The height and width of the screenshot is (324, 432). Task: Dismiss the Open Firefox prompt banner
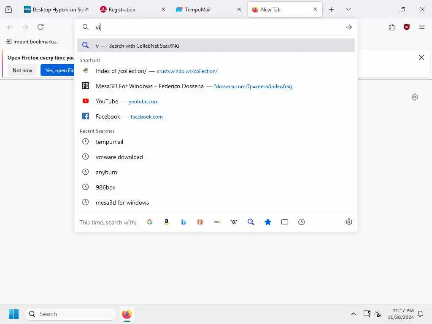(421, 57)
